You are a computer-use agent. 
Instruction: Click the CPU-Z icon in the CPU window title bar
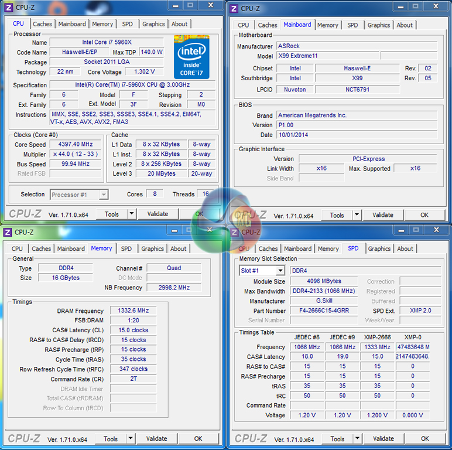tap(8, 7)
